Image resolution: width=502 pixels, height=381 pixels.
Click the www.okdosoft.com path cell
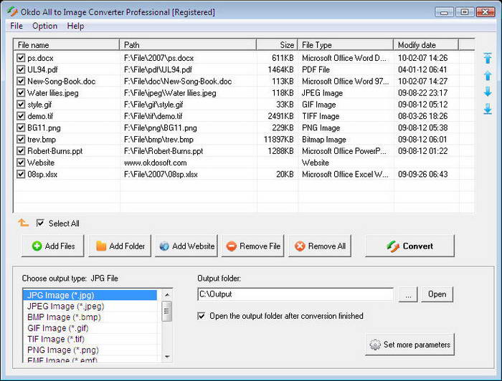156,163
